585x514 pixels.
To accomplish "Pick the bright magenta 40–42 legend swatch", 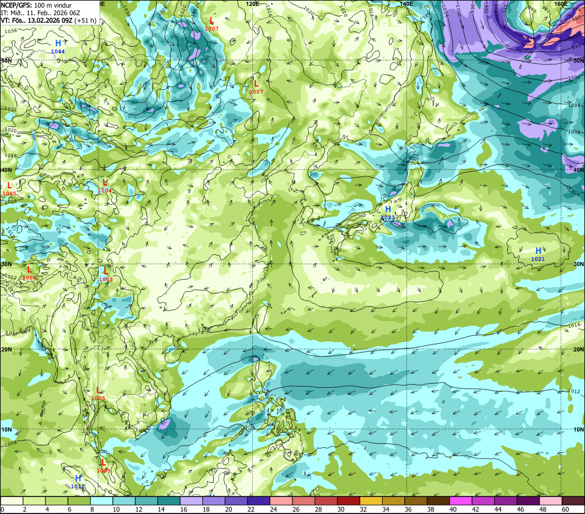I will [x=461, y=501].
